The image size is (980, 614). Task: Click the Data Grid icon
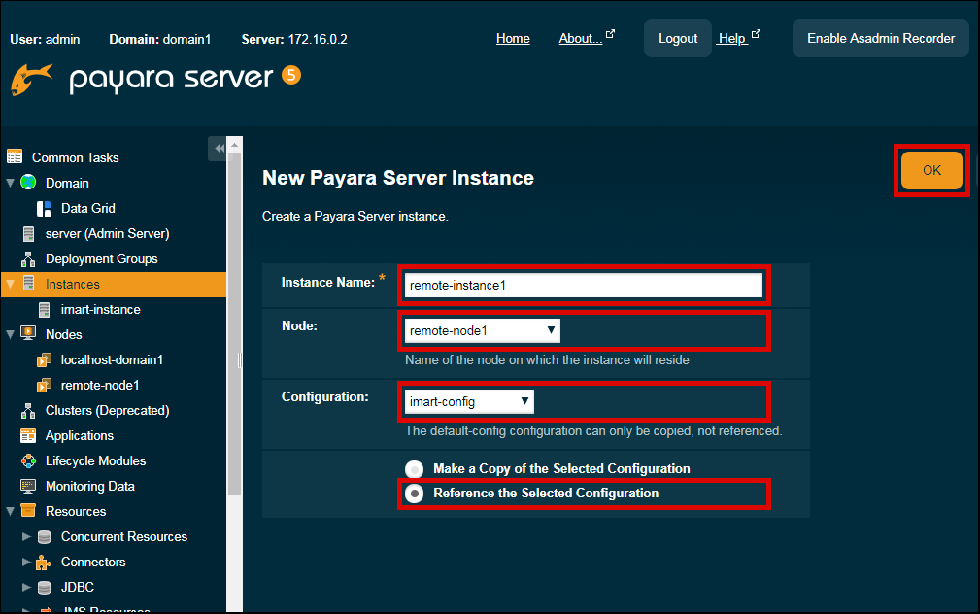(44, 208)
